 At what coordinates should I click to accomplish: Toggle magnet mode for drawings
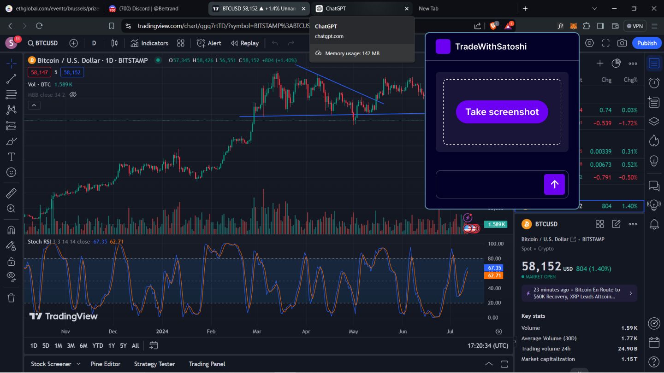pos(12,230)
